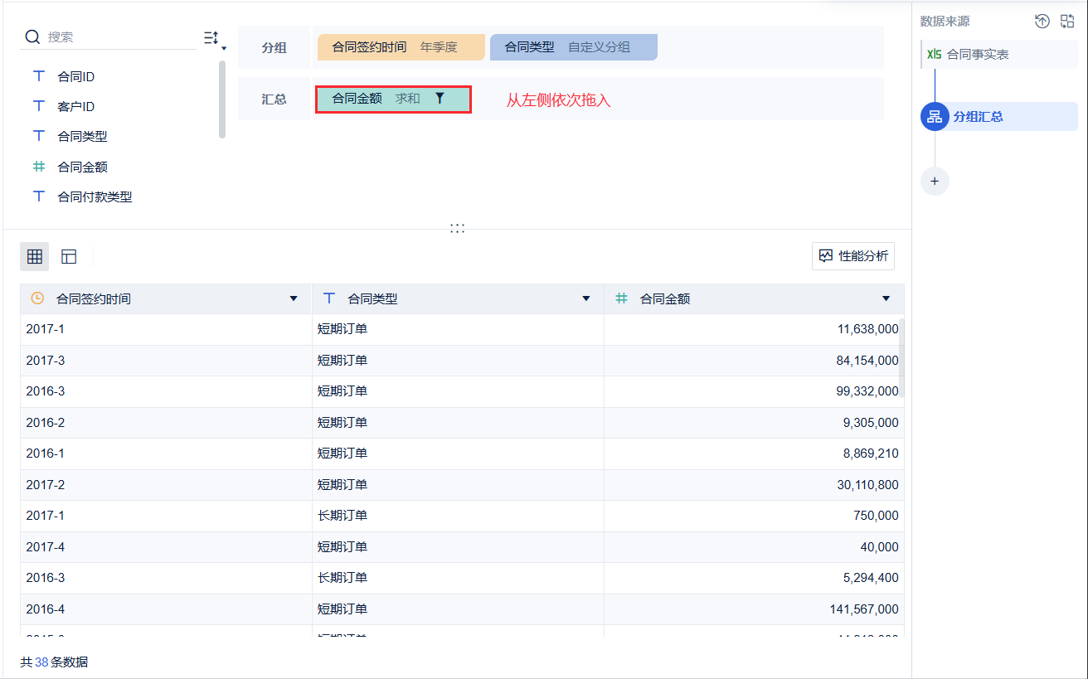Click the cell with amount 750,000
This screenshot has width=1088, height=679.
point(753,516)
